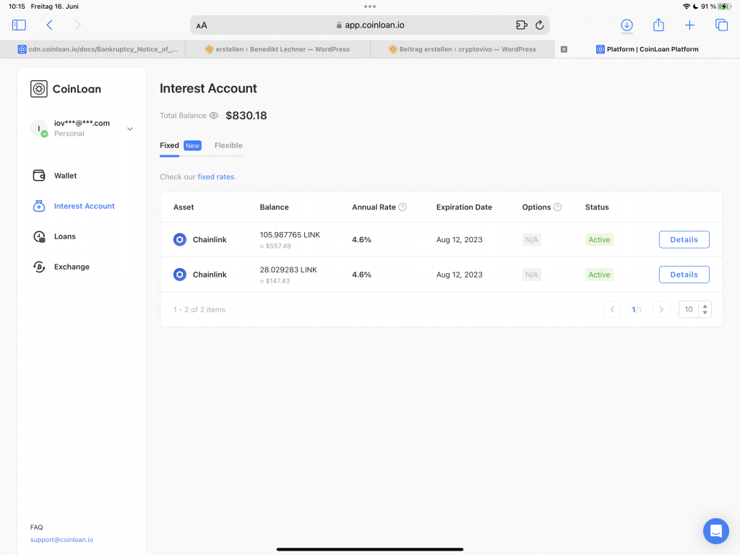Open the Benedikt Lechner WordPress tab
The height and width of the screenshot is (555, 740).
(278, 49)
